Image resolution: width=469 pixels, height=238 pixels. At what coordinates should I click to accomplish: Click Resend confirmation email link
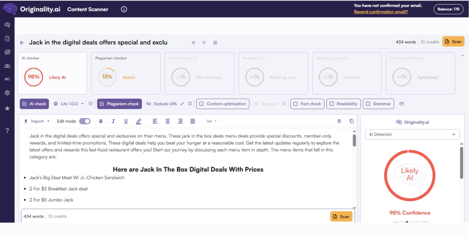(x=381, y=12)
